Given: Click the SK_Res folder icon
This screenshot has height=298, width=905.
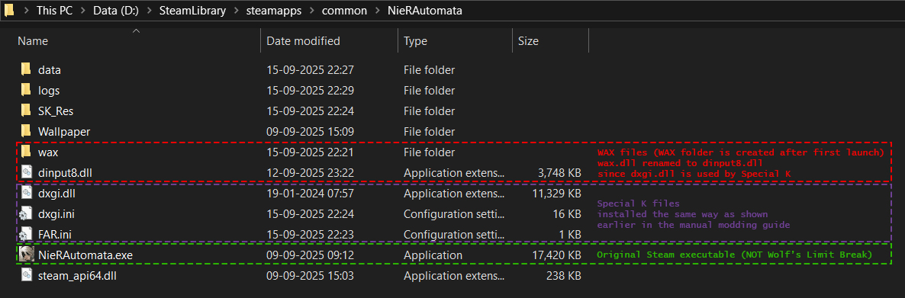Looking at the screenshot, I should coord(25,111).
